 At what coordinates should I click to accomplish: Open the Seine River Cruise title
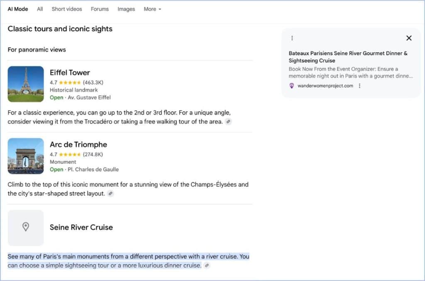tap(81, 228)
